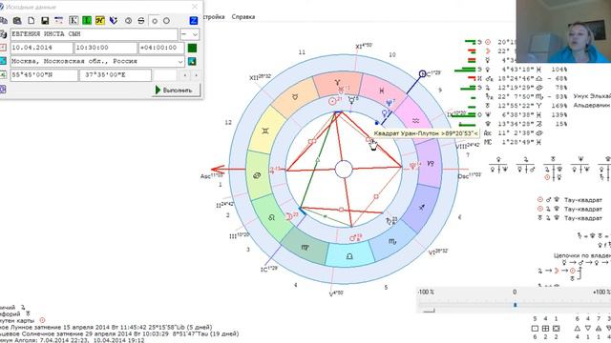Open the Справка menu

click(x=243, y=17)
